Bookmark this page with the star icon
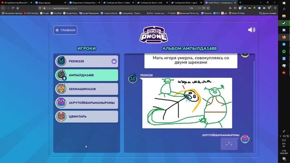290x163 pixels. 208,8
